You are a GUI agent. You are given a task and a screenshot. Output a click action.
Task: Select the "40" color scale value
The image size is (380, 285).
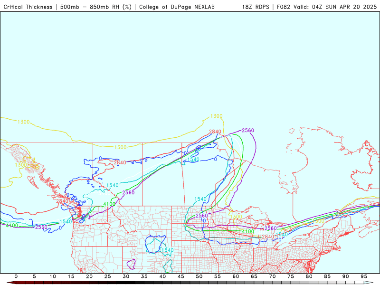(x=162, y=276)
